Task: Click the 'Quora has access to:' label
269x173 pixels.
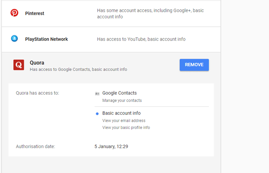Action: pyautogui.click(x=37, y=93)
